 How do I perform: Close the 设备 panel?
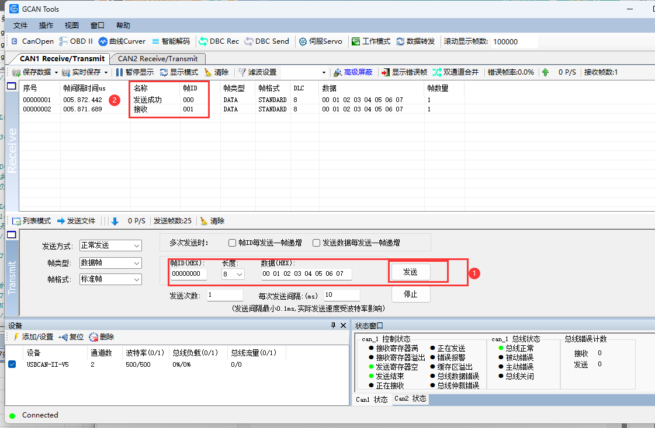pyautogui.click(x=344, y=325)
